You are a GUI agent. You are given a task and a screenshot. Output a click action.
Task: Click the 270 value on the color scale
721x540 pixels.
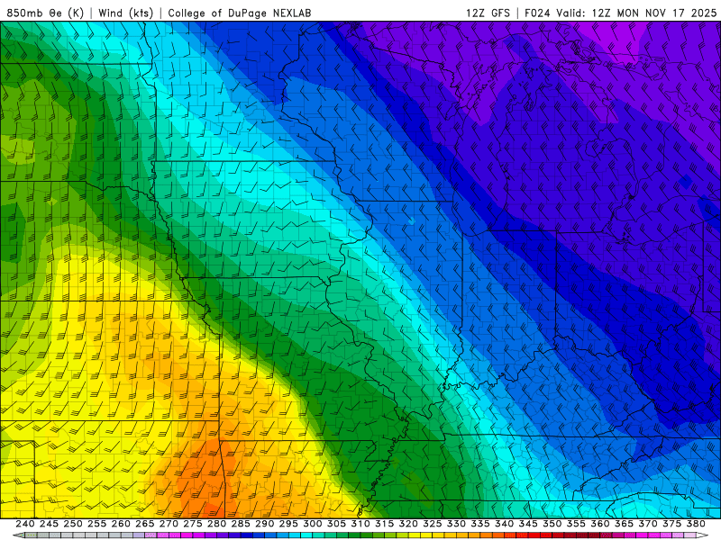pos(169,524)
